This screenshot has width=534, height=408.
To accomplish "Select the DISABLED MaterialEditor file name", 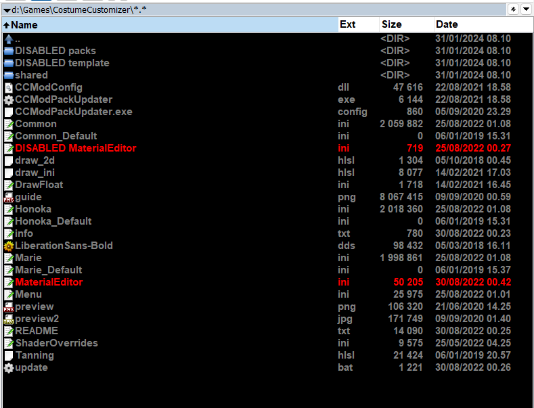I will (76, 148).
